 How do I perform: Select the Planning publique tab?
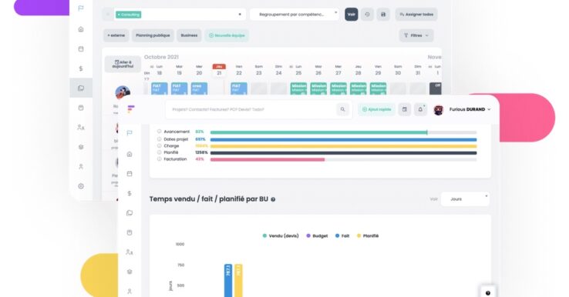(x=153, y=35)
